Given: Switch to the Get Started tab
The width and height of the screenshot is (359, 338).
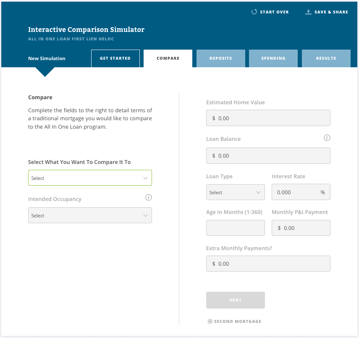Looking at the screenshot, I should coord(115,58).
